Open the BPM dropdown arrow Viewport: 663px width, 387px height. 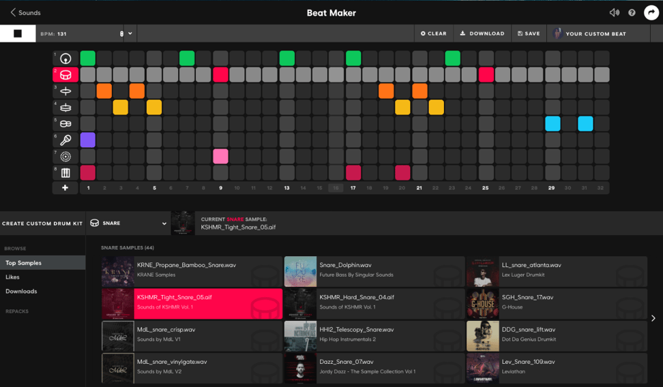[130, 33]
